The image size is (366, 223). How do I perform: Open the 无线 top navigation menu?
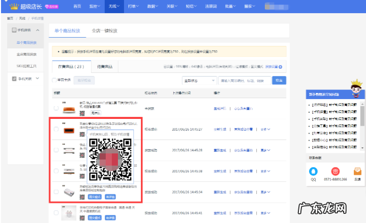[x=114, y=6]
